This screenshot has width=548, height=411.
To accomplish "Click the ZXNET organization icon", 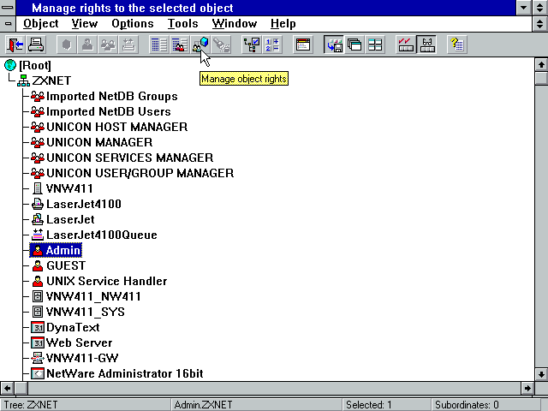I will pos(23,80).
